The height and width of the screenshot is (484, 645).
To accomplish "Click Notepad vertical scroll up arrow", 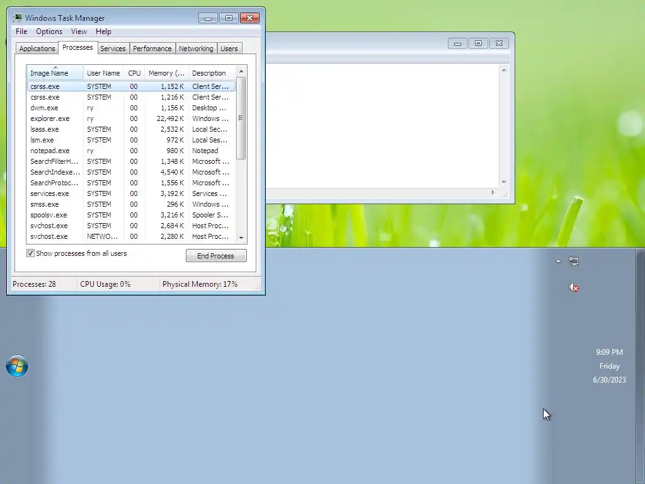I will tap(504, 70).
